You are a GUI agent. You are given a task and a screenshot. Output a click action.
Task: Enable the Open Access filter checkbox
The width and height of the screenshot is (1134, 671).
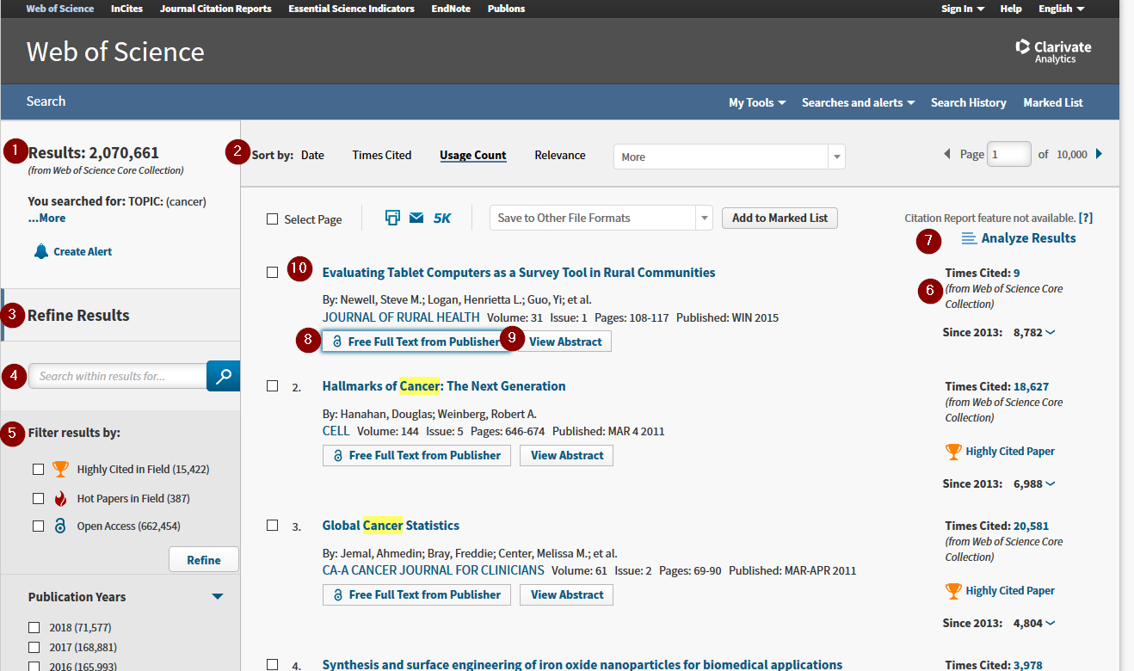pyautogui.click(x=38, y=526)
